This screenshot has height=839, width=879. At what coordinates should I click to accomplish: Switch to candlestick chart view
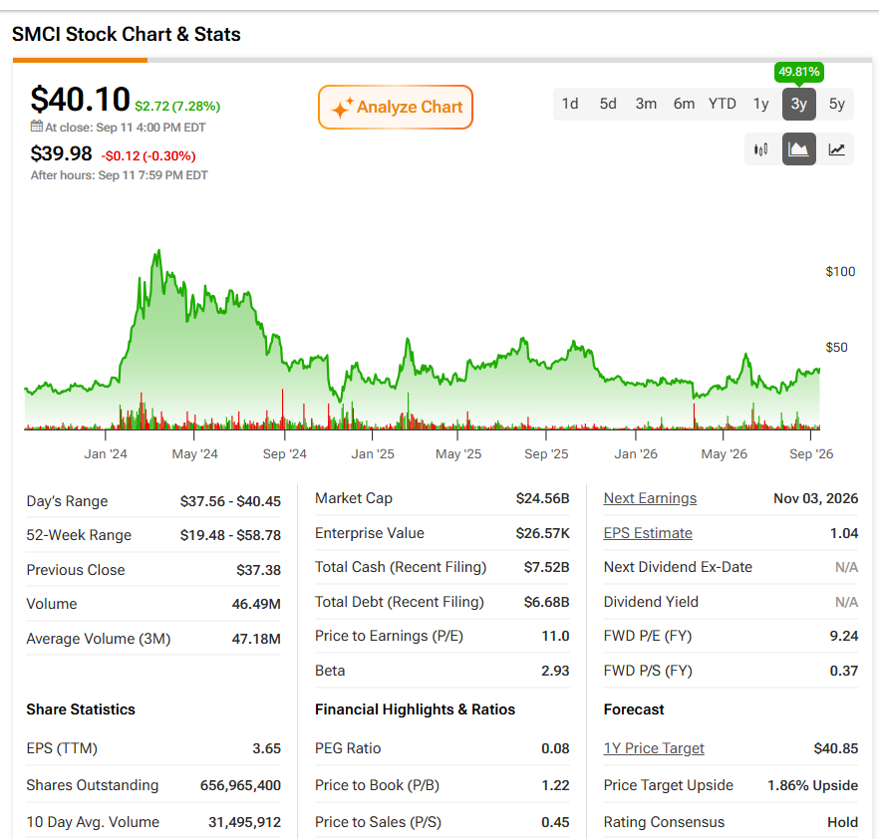pos(760,149)
